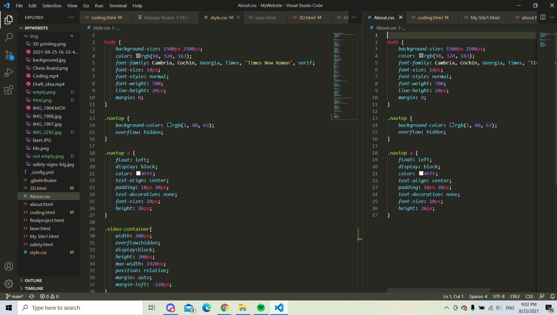Image resolution: width=557 pixels, height=315 pixels.
Task: Switch to coding.html tab in left group
Action: [x=106, y=17]
